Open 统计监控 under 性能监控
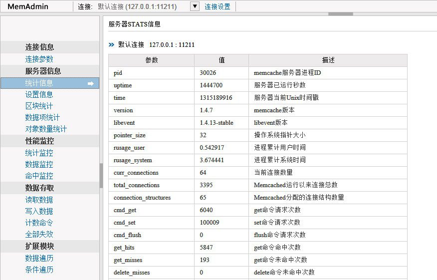Screen dimensions: 437x280 tap(39, 153)
